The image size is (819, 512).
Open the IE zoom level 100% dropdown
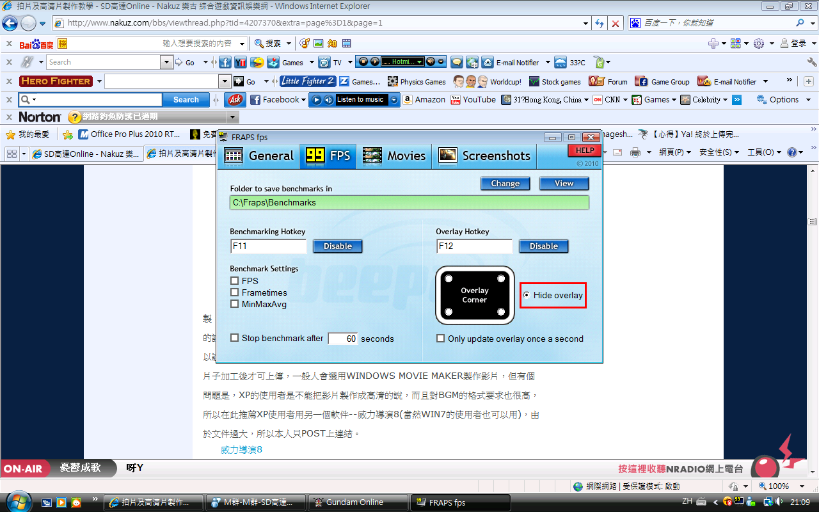click(803, 486)
